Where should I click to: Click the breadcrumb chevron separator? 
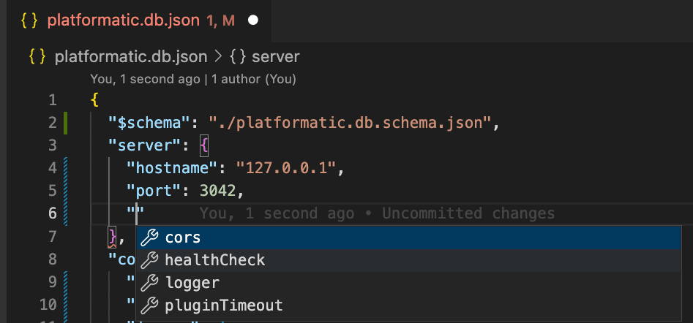[x=219, y=56]
